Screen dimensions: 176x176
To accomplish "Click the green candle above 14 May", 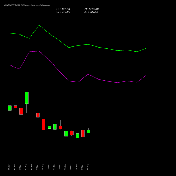I will (55, 127).
